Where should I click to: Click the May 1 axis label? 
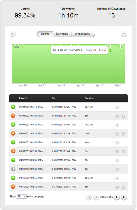pos(118,86)
